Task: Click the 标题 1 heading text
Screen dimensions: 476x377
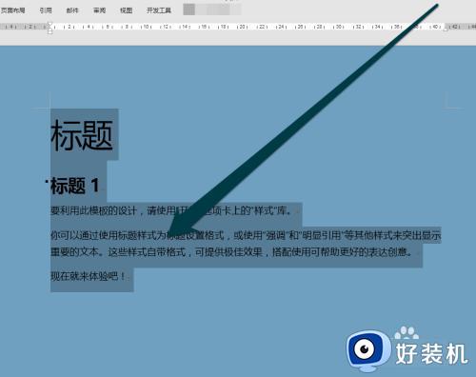Action: 75,186
